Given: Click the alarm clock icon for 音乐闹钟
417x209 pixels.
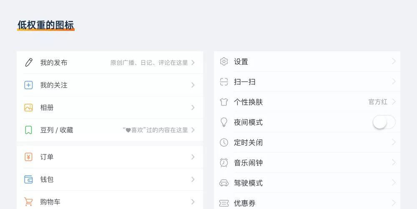Looking at the screenshot, I should (224, 162).
